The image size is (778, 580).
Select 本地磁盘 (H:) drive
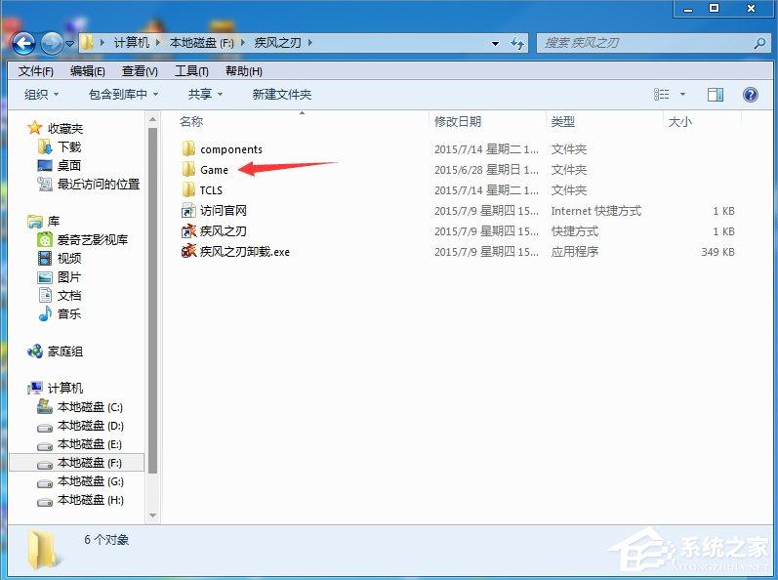point(91,500)
